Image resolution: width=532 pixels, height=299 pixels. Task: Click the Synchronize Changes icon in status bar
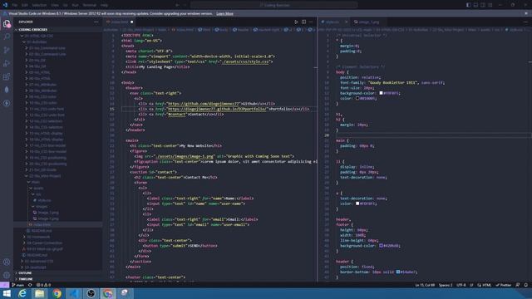[x=30, y=285]
